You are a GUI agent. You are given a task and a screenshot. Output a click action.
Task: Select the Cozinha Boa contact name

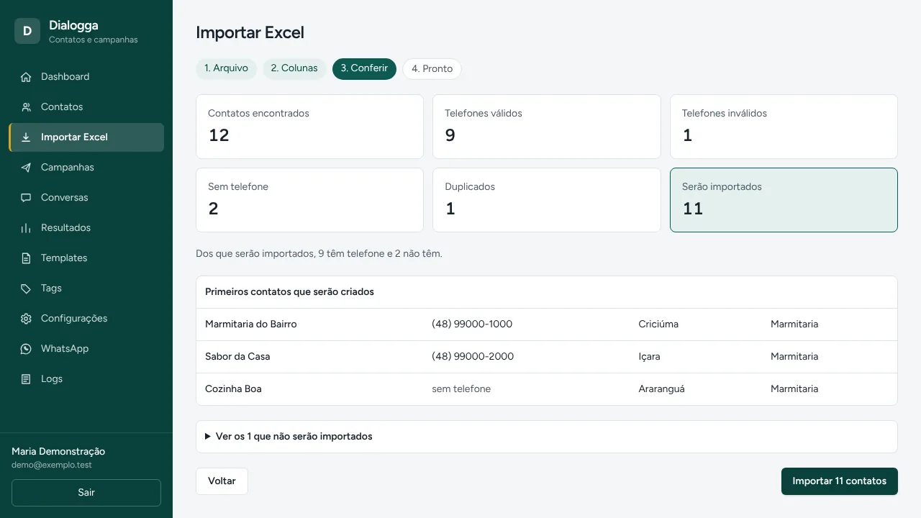click(233, 389)
